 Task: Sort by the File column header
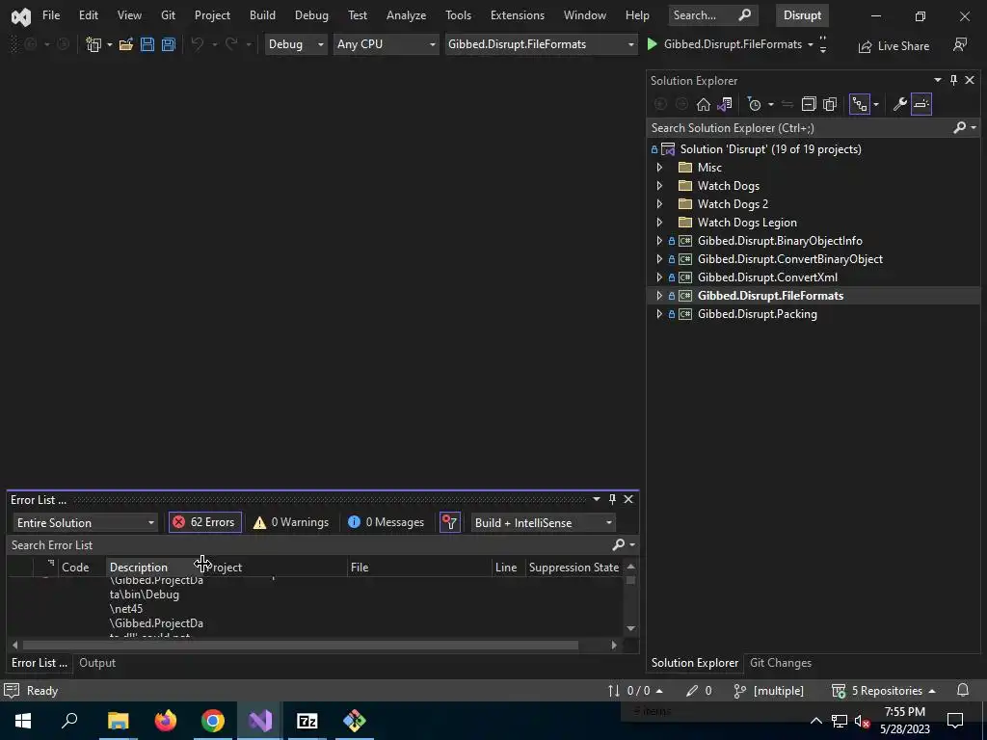[419, 567]
